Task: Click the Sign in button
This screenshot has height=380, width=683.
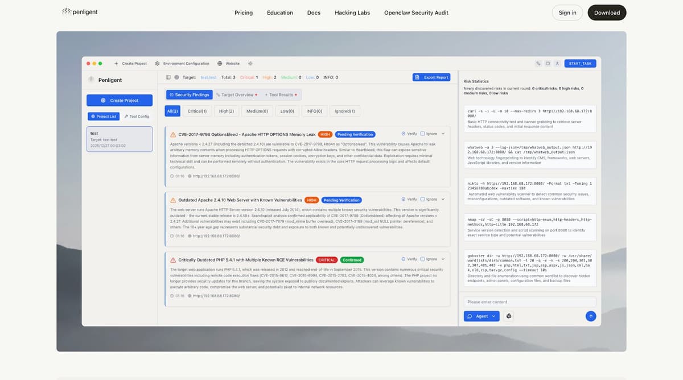Action: tap(567, 13)
